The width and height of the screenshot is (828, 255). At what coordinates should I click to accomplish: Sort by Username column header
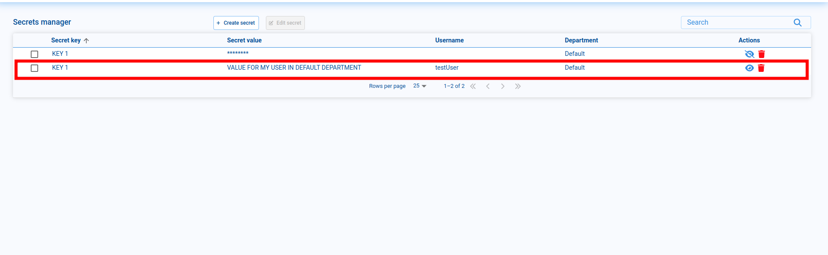pyautogui.click(x=449, y=40)
